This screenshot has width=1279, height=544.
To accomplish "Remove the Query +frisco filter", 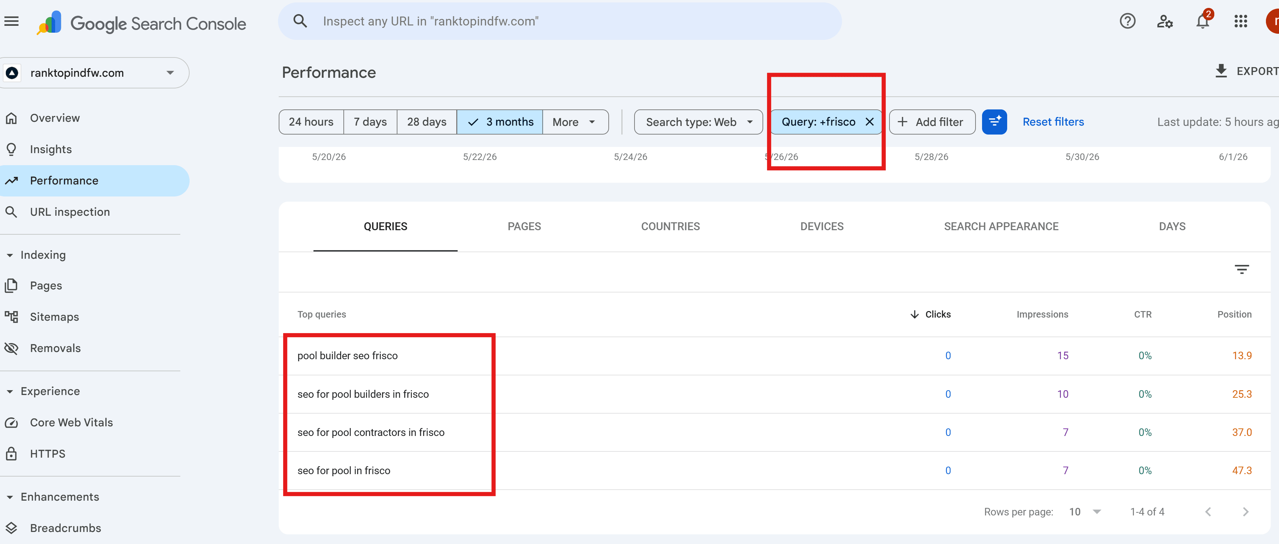I will click(x=870, y=122).
